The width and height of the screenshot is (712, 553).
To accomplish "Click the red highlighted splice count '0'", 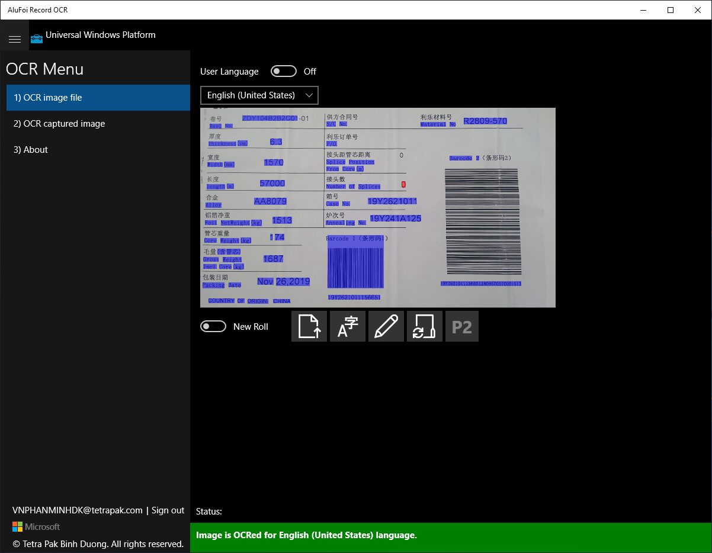I will (403, 185).
